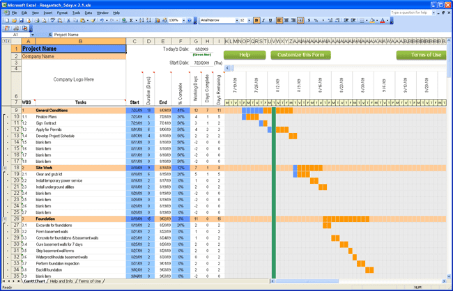Apply Percent style icon
The width and height of the screenshot is (453, 291).
(x=316, y=20)
